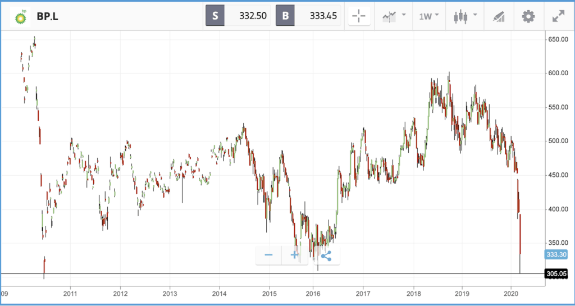Zoom out with the minus button
This screenshot has width=575, height=306.
[x=268, y=255]
